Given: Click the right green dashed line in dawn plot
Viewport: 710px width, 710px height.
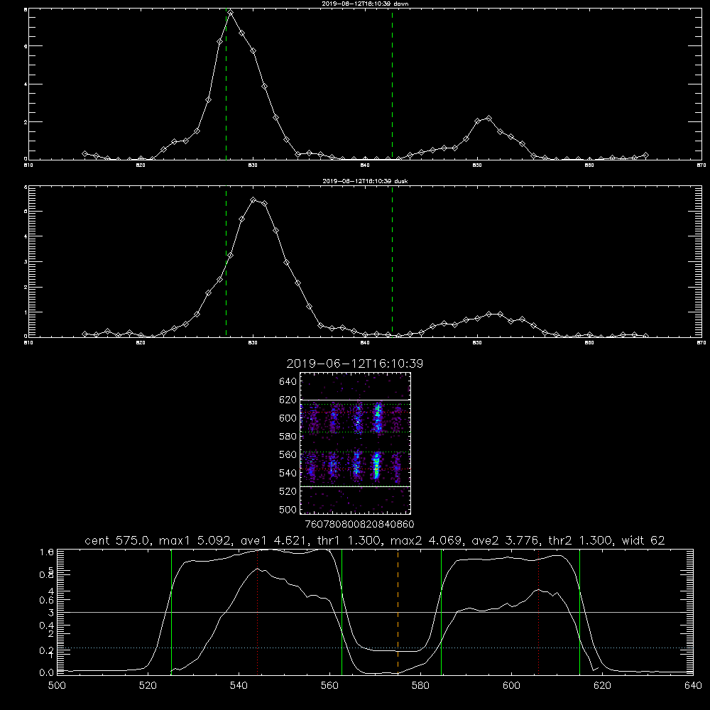Looking at the screenshot, I should coord(392,84).
